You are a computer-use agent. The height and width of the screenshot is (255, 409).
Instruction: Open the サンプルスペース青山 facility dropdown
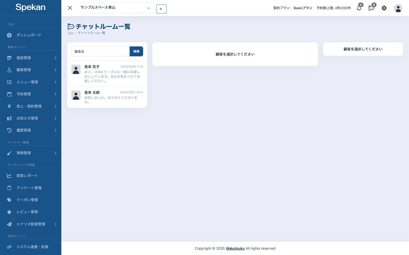[115, 8]
